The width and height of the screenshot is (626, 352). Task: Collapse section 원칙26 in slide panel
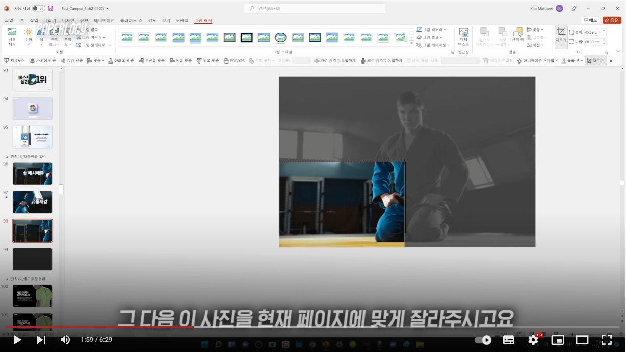7,156
